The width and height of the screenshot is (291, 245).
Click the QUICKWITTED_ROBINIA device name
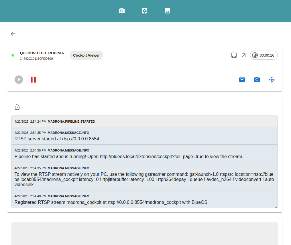pos(42,53)
